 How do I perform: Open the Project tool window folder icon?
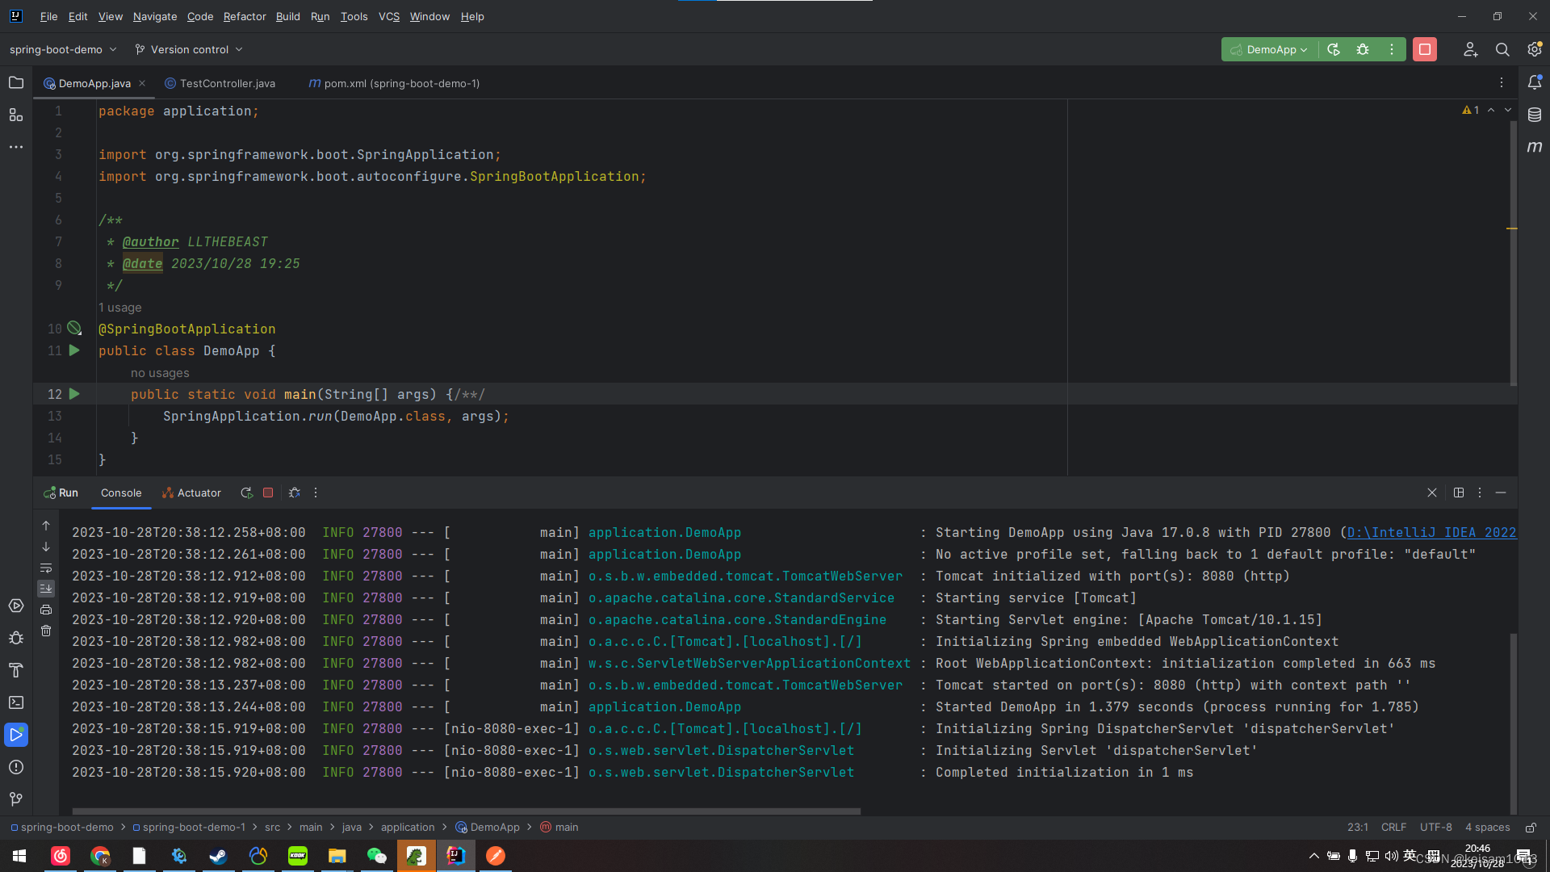(x=16, y=82)
